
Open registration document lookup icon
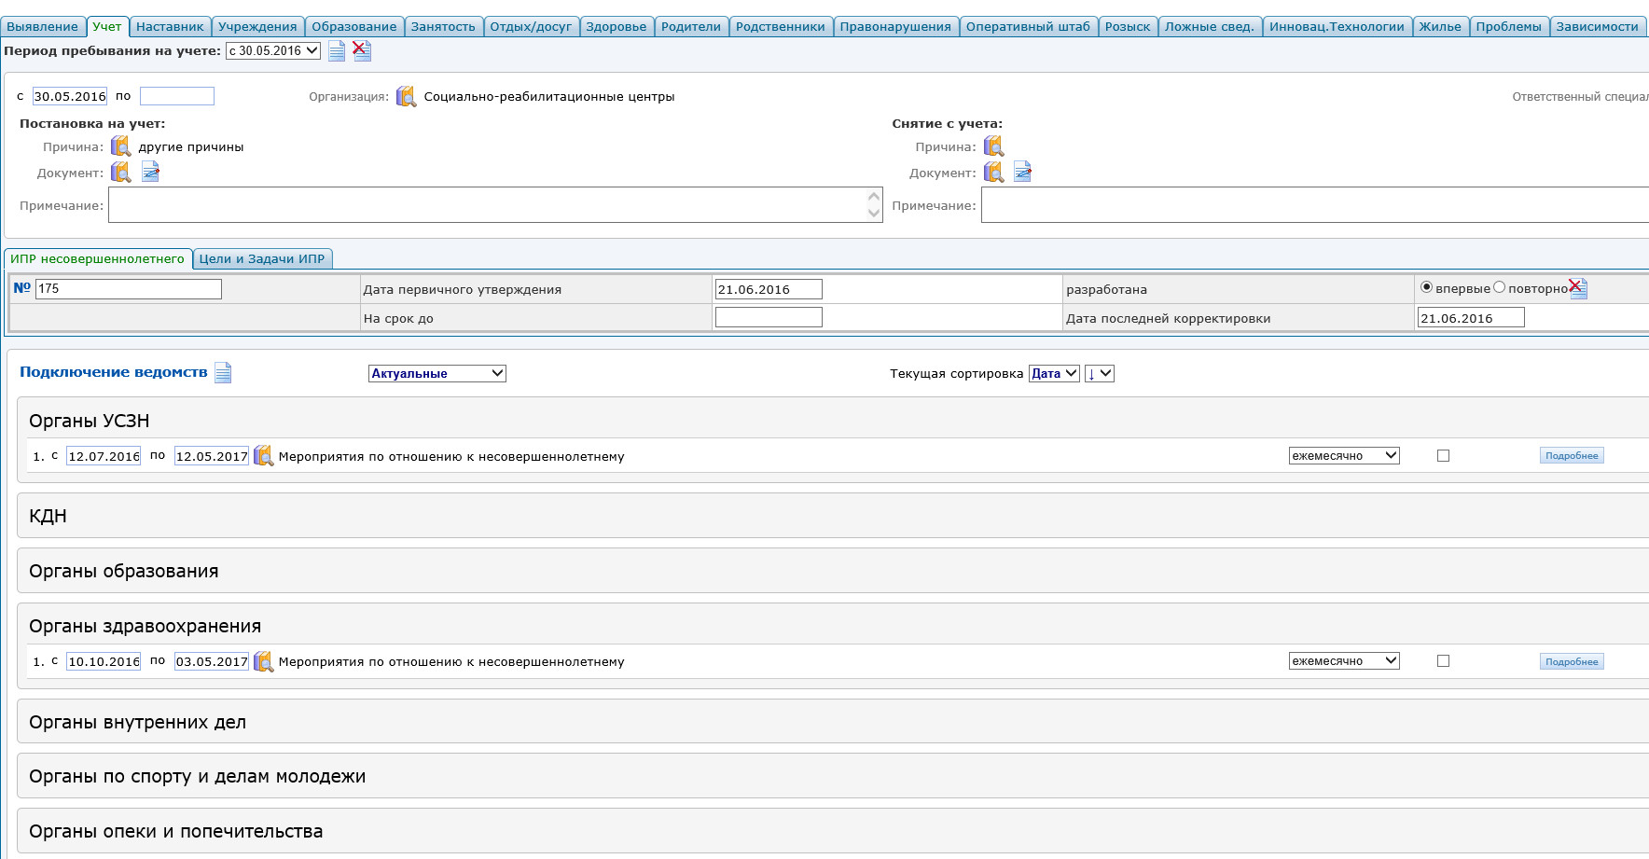120,173
